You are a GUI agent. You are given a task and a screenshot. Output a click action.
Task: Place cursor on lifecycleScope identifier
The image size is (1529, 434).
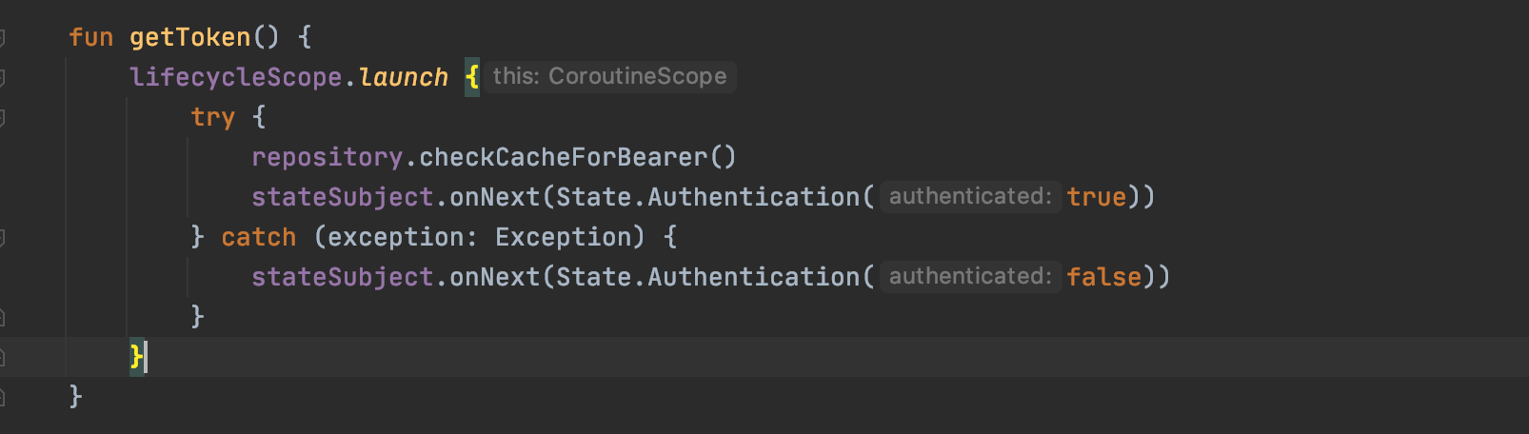235,77
